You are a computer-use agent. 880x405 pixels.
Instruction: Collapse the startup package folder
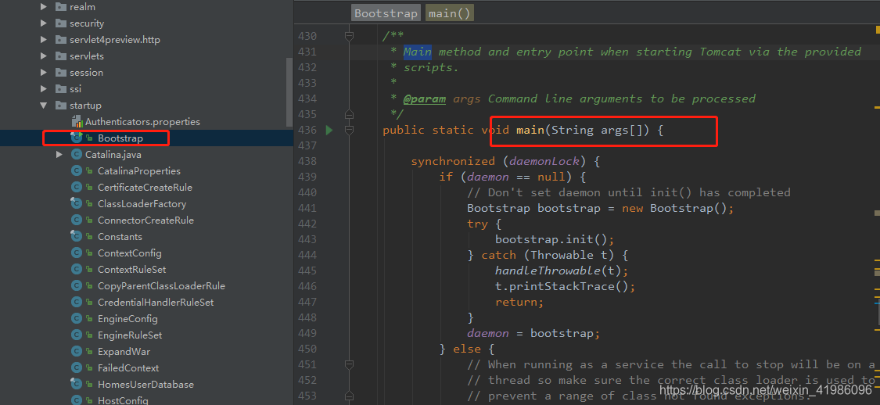(44, 106)
